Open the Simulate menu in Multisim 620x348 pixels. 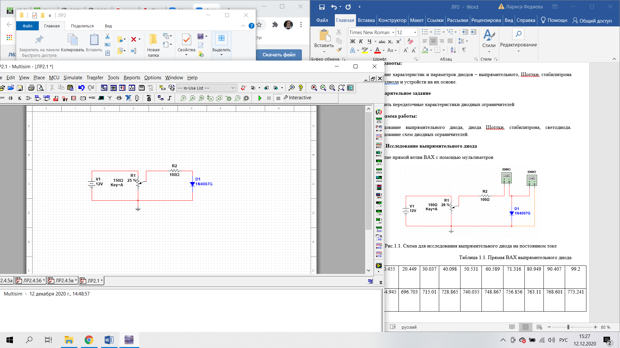(73, 78)
